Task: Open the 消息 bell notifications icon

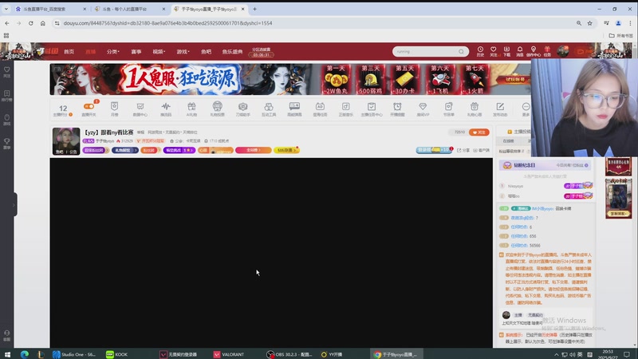Action: 520,51
